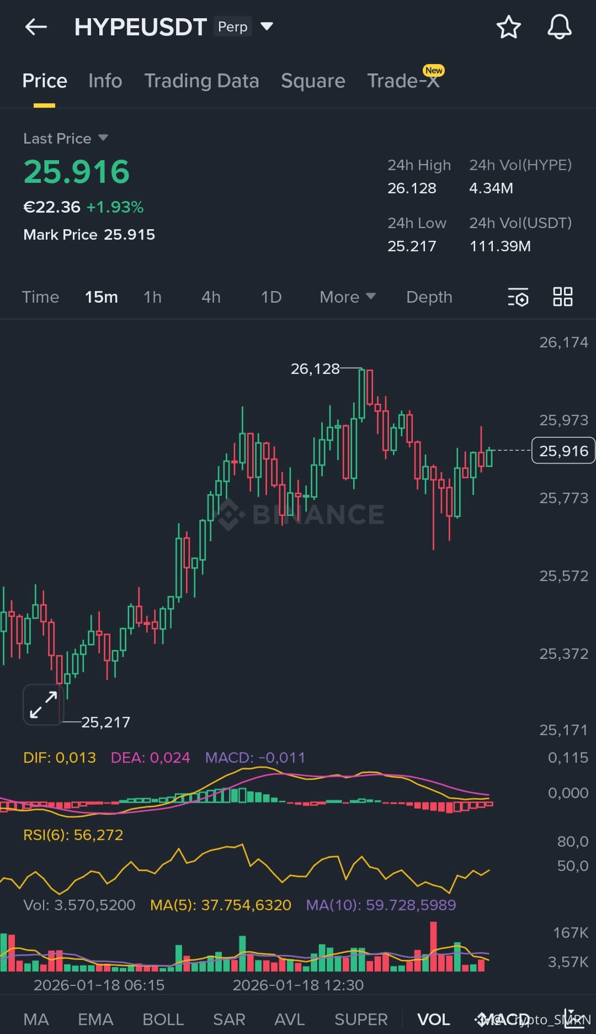This screenshot has height=1034, width=596.
Task: Switch to the Price tab
Action: [45, 81]
